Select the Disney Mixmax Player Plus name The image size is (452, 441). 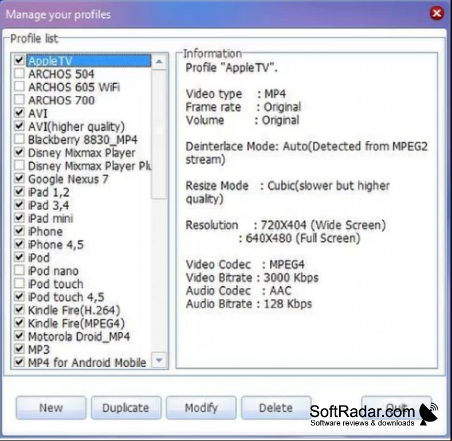point(89,166)
